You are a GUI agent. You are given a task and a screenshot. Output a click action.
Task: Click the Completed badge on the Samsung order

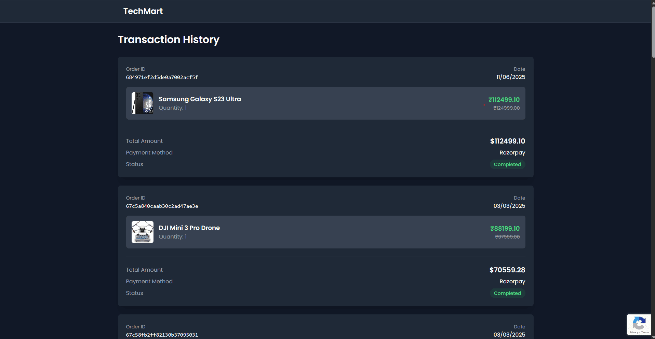click(x=507, y=164)
